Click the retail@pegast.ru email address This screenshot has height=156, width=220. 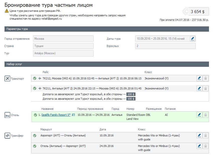click(x=51, y=19)
